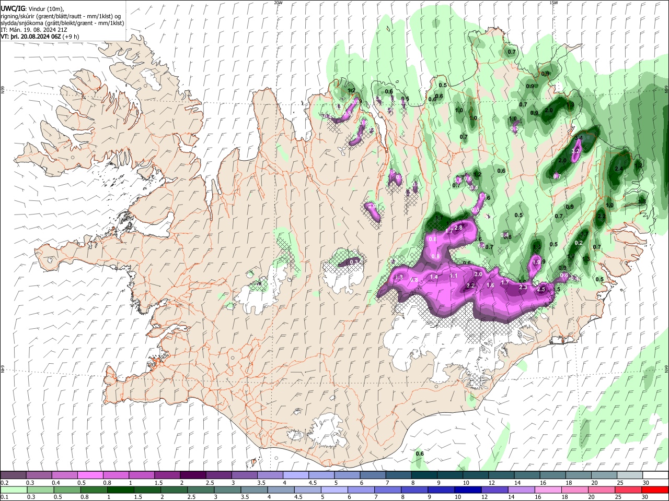Choose the navy blue swatch in the rain legend

[x=468, y=490]
